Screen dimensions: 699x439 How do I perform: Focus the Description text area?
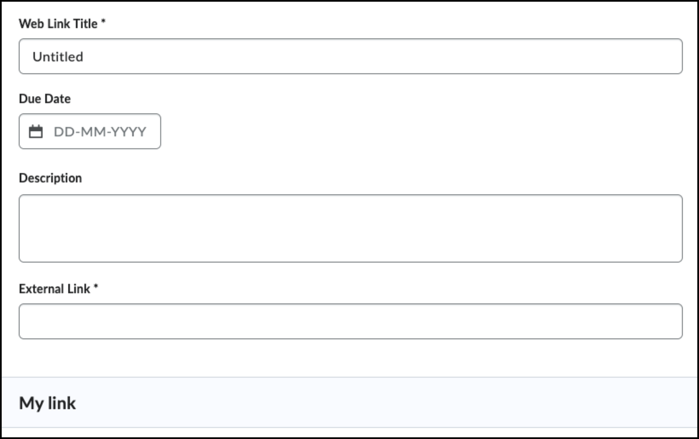point(350,228)
